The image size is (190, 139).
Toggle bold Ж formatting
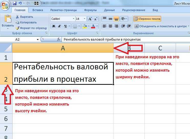tap(54, 26)
